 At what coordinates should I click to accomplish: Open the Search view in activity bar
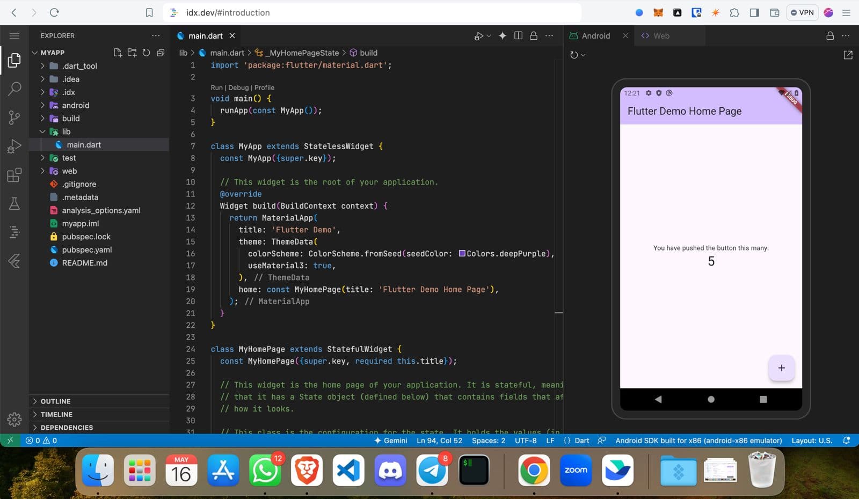click(14, 89)
